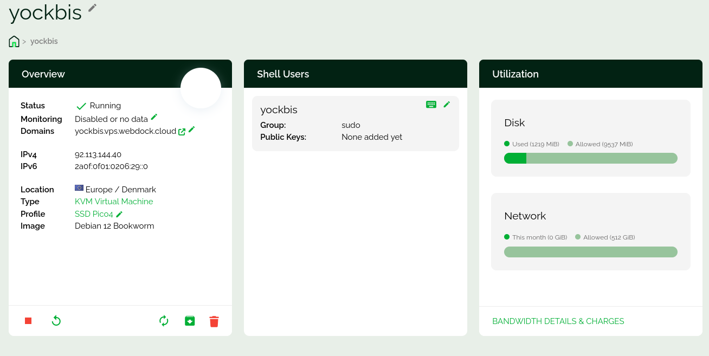Go to the home breadcrumb icon
709x356 pixels.
(14, 41)
